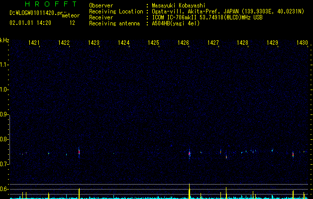Click the 0.8 kHz frequency label
The image size is (313, 199).
coord(4,139)
